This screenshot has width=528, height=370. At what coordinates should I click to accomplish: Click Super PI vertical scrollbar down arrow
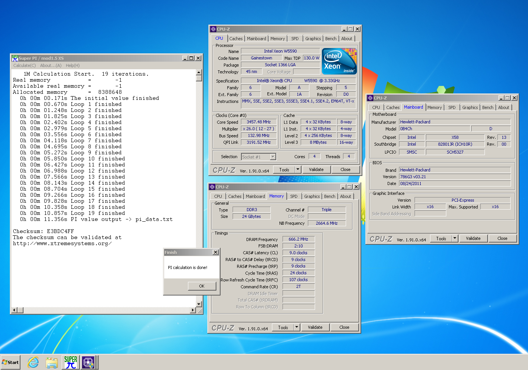point(199,304)
